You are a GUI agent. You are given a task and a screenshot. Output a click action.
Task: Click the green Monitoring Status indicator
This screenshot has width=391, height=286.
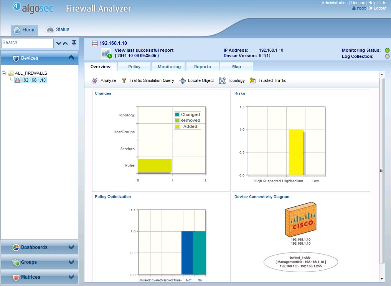pyautogui.click(x=387, y=50)
